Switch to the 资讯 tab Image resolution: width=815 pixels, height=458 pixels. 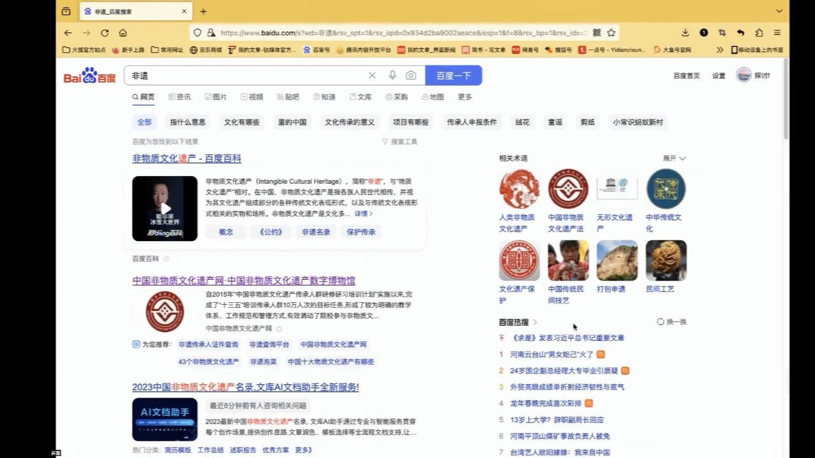coord(180,97)
